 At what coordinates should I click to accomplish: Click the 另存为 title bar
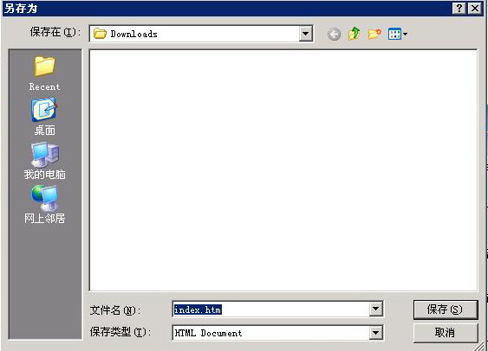(x=227, y=9)
